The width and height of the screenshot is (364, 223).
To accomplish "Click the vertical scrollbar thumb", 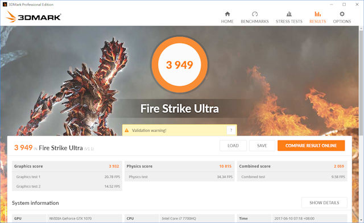I will pos(361,82).
